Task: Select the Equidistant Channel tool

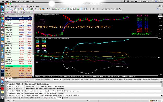Action: point(106,9)
